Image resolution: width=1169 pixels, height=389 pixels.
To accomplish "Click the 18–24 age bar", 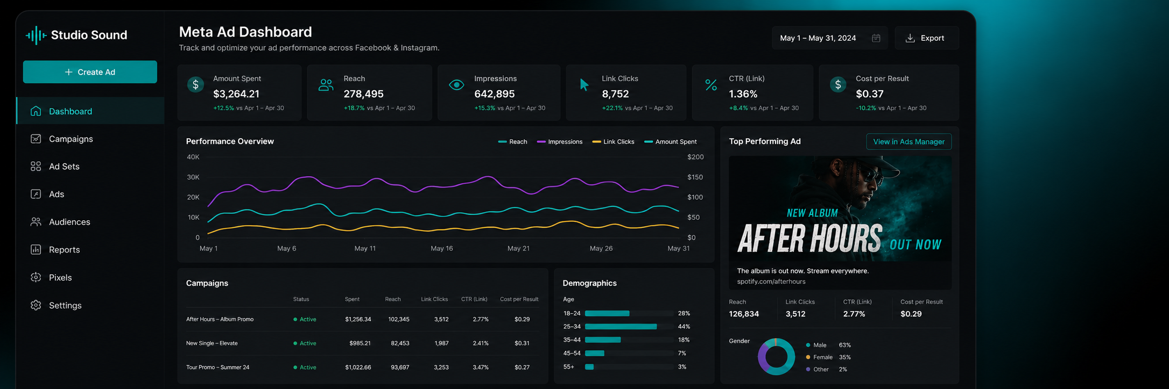I will point(607,313).
